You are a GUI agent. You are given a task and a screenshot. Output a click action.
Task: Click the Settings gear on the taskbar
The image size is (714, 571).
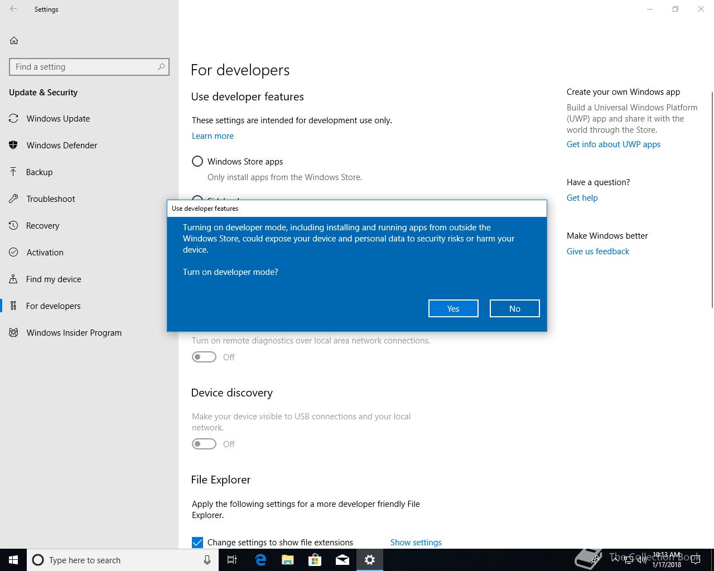pyautogui.click(x=369, y=560)
